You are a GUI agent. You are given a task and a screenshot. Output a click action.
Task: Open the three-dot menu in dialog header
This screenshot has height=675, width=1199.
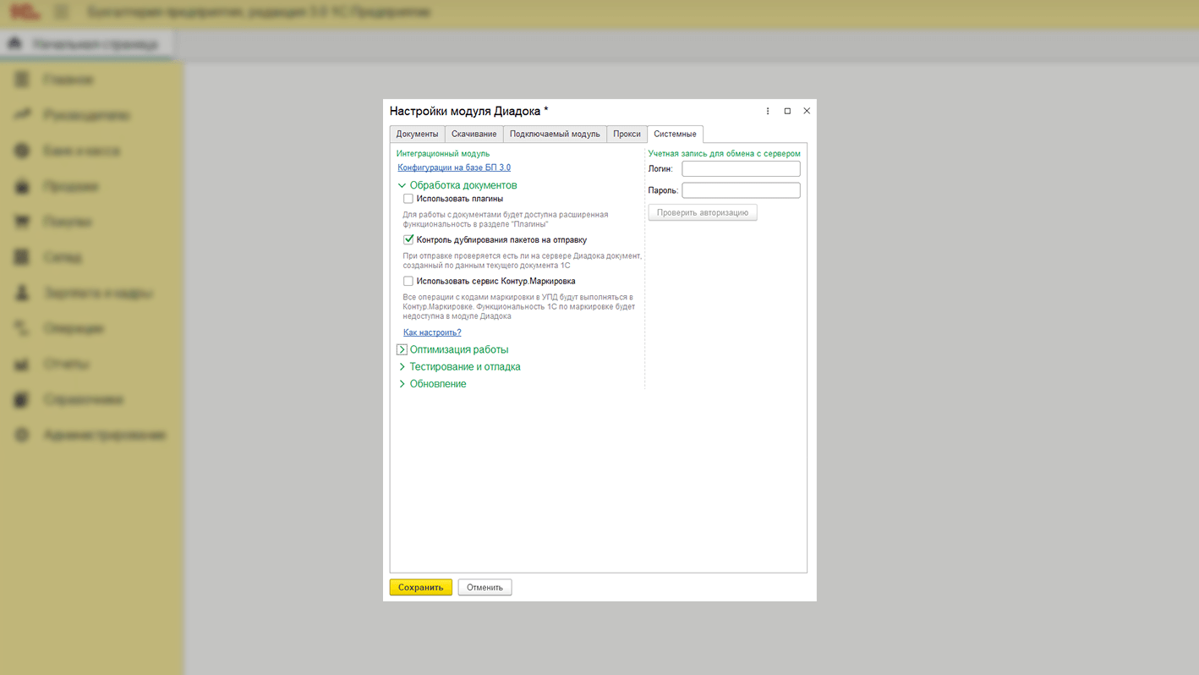(x=768, y=111)
